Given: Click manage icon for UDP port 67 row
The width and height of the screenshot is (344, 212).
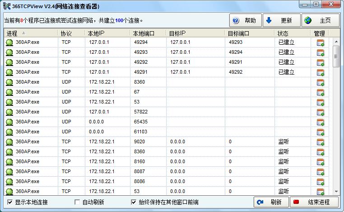Looking at the screenshot, I should tap(321, 92).
